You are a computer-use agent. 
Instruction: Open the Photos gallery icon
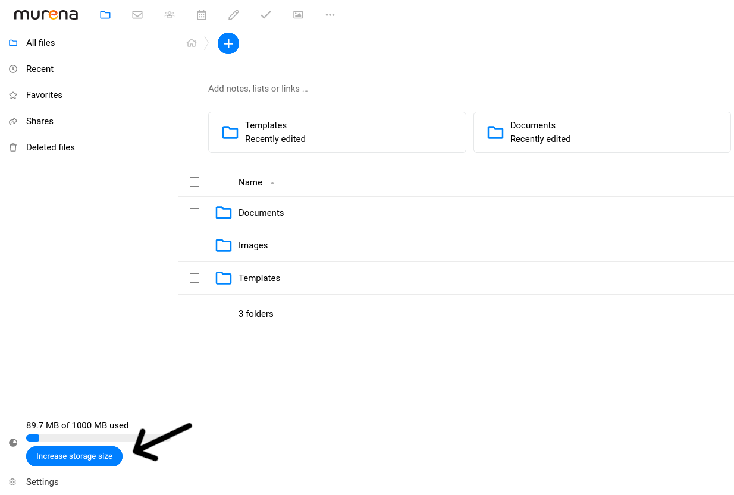tap(298, 15)
